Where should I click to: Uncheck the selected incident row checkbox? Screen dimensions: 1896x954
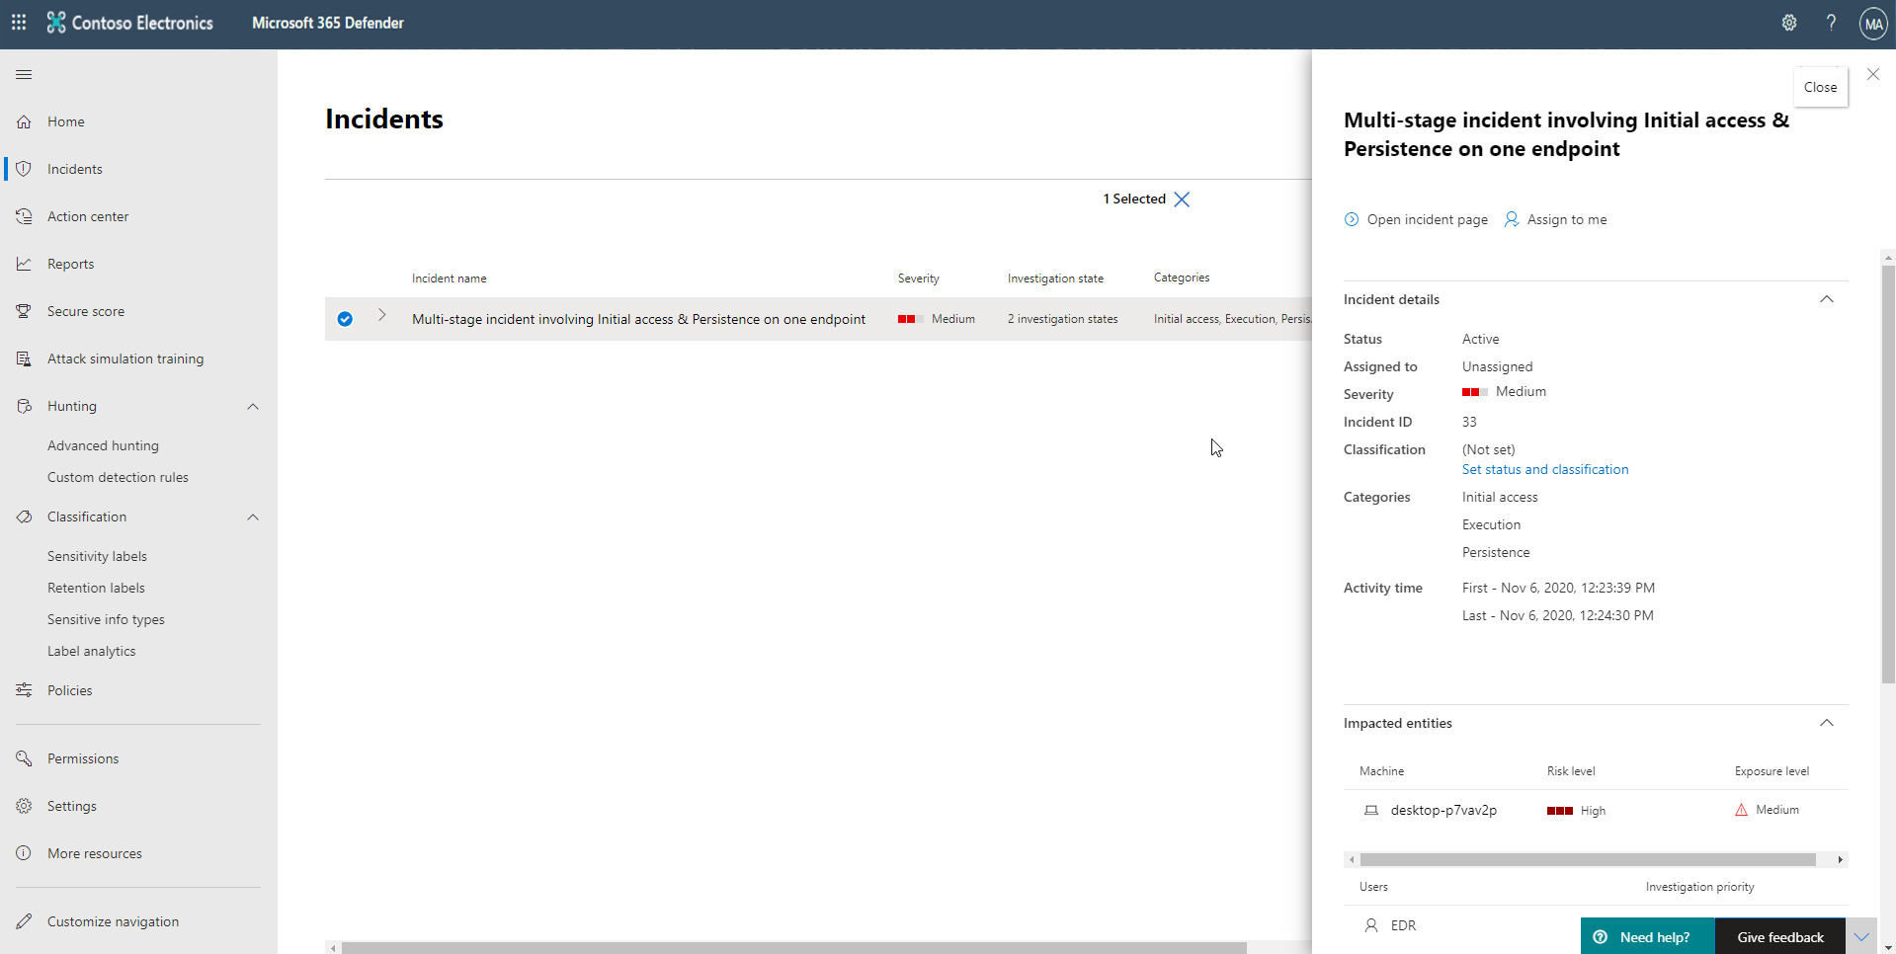coord(345,319)
